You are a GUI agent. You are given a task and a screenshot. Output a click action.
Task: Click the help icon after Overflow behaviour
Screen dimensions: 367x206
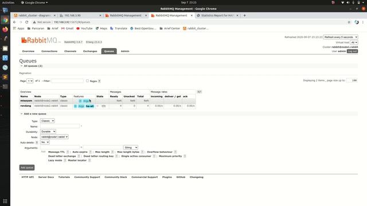pyautogui.click(x=175, y=152)
